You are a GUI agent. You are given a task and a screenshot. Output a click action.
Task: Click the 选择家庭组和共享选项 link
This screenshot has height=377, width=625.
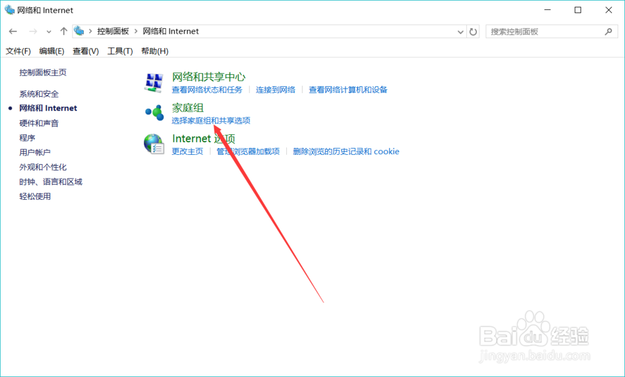[211, 121]
